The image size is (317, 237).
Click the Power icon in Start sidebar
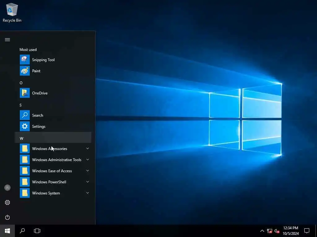[7, 217]
